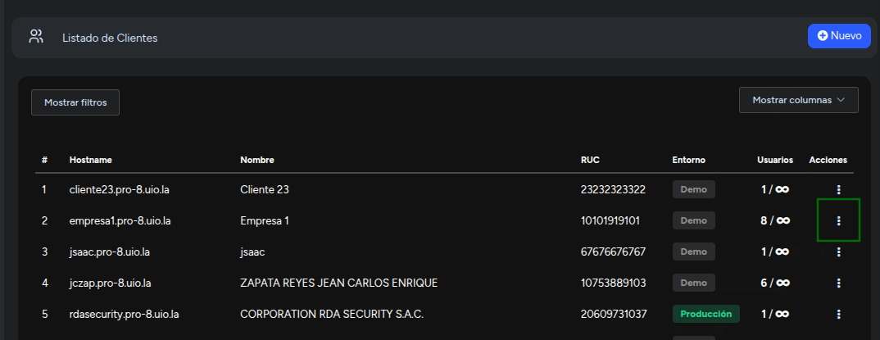This screenshot has height=340, width=880.
Task: Sort by the Nombre column header
Action: 257,160
